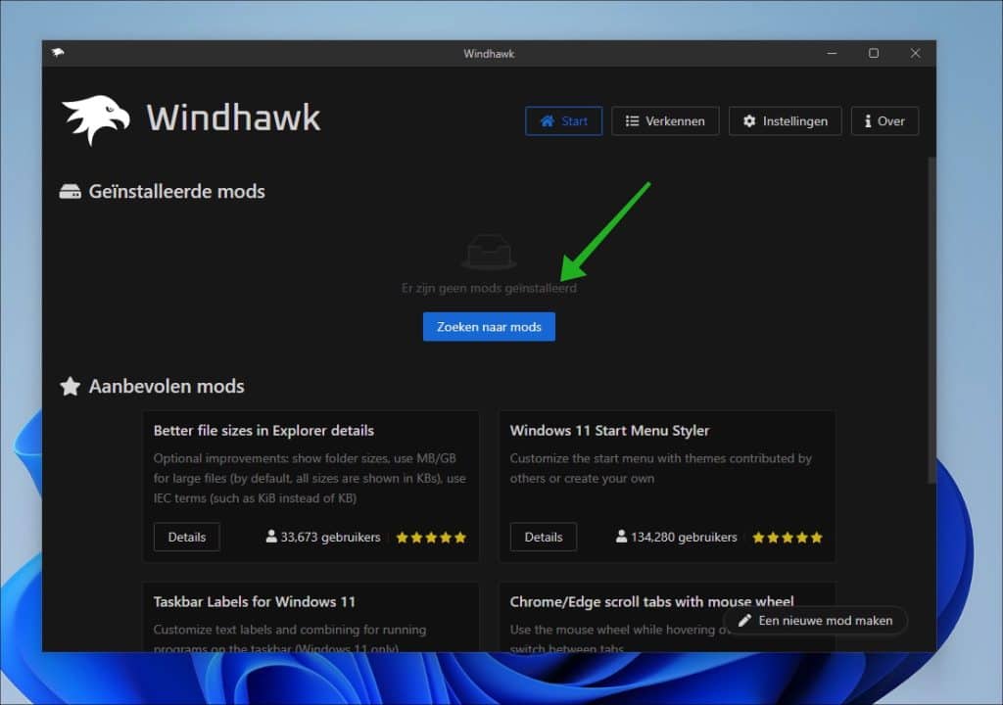Maximize the Windhawk window

point(873,53)
